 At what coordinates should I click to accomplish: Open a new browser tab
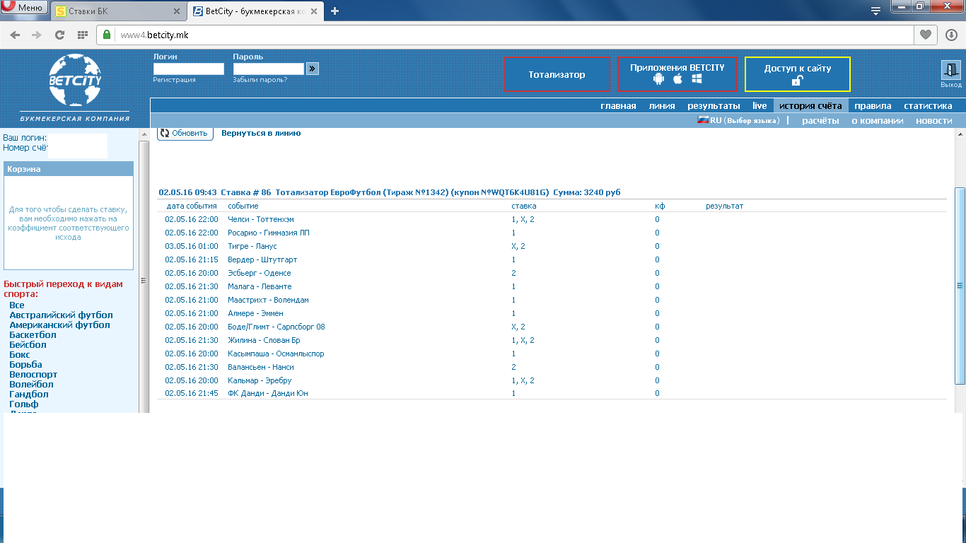pos(335,11)
